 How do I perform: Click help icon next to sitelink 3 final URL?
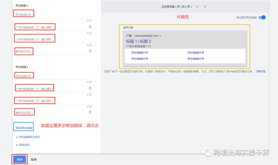pyautogui.click(x=90, y=51)
